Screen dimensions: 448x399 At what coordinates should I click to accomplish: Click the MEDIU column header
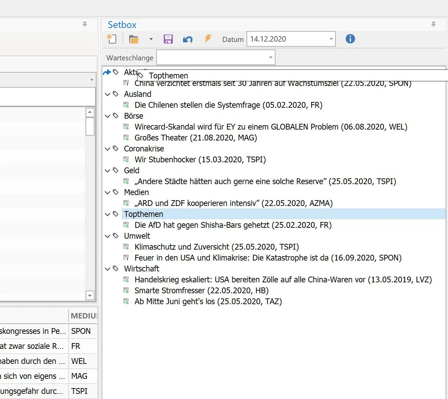[83, 316]
